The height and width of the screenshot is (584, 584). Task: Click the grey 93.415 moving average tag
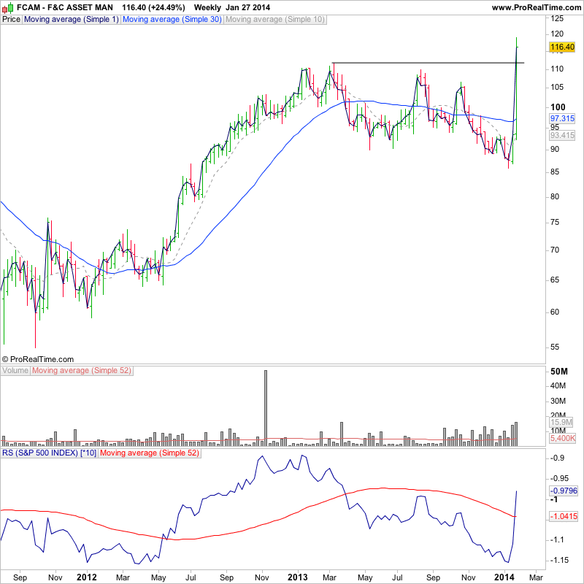coord(562,135)
